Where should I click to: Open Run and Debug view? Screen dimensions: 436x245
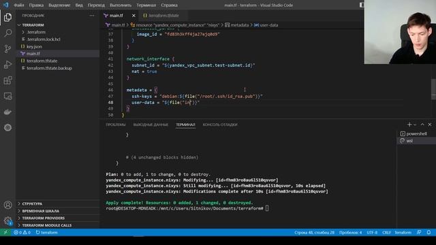pos(7,65)
